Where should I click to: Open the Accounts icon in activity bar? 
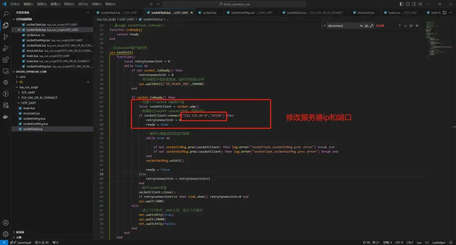[x=5, y=223]
